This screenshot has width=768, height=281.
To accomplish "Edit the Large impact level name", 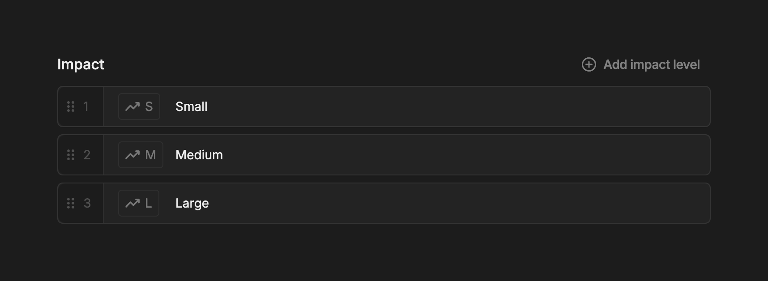I will coord(192,203).
